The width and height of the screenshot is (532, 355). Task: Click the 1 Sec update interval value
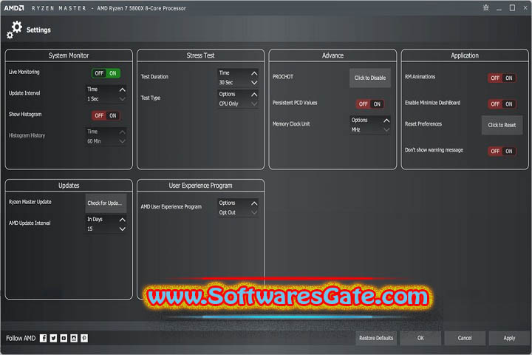click(93, 99)
